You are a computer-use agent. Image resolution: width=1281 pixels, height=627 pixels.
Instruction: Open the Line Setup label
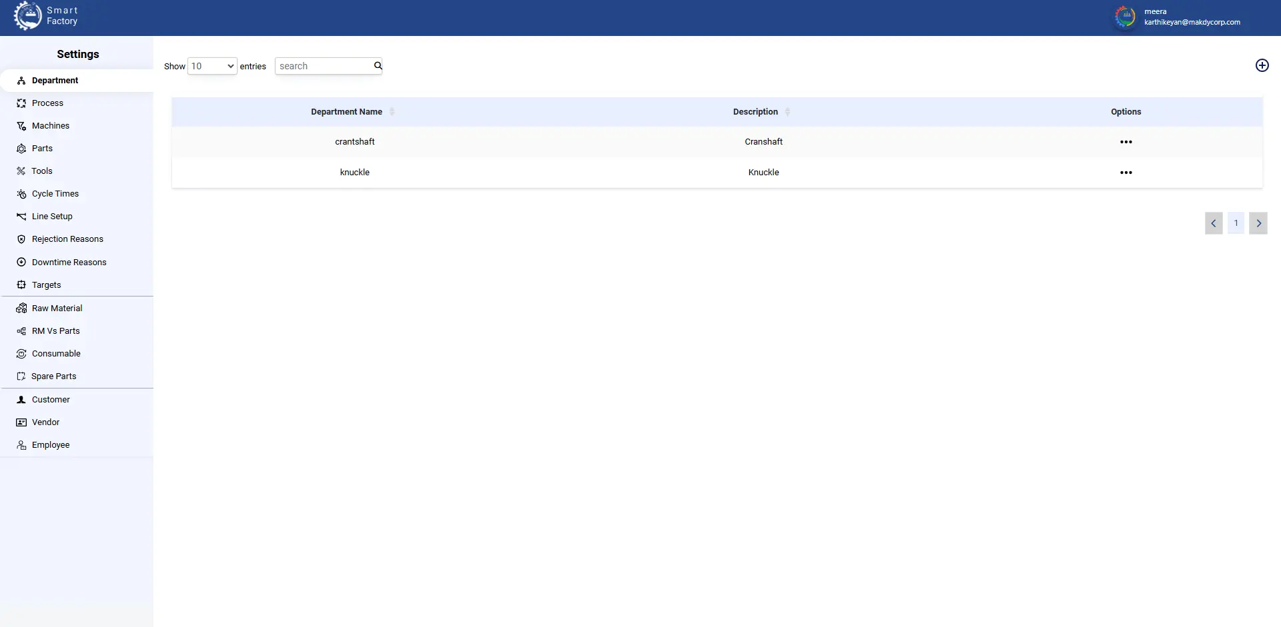click(x=52, y=217)
